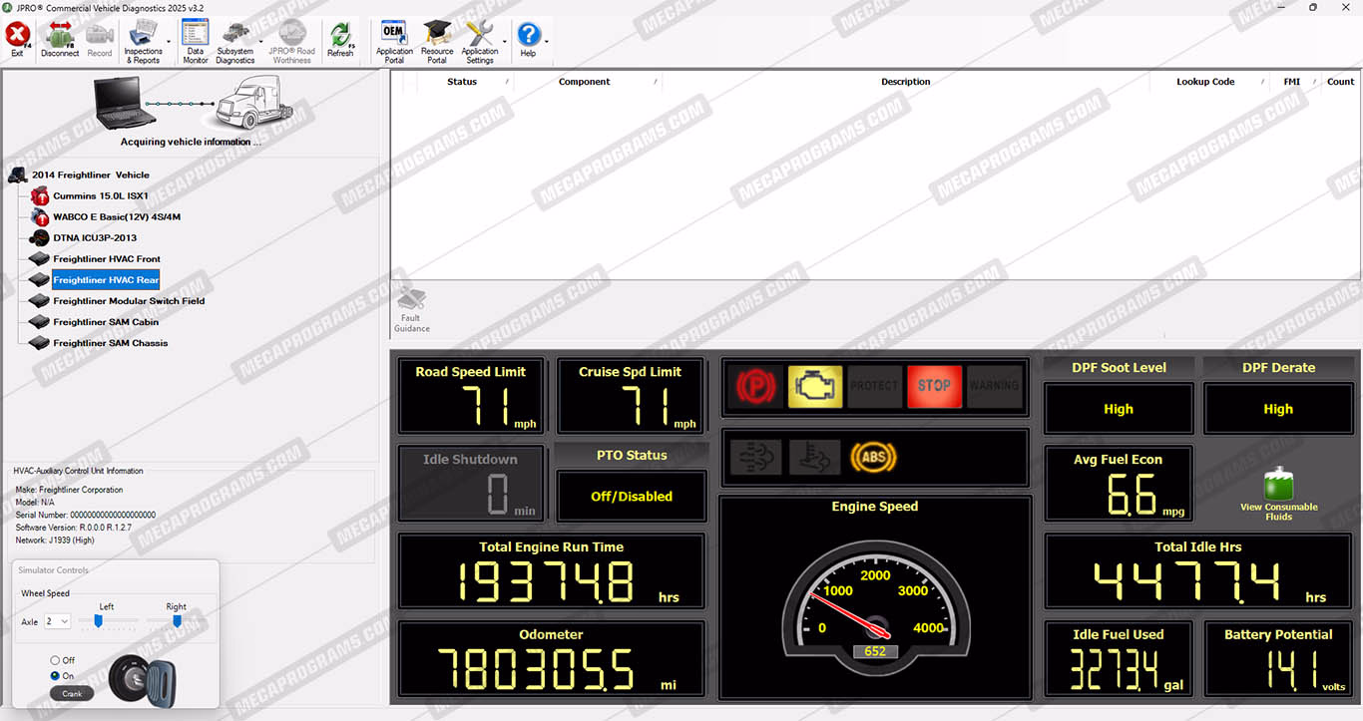Open the OEM Application Portal
Viewport: 1363px width, 721px height.
(394, 40)
